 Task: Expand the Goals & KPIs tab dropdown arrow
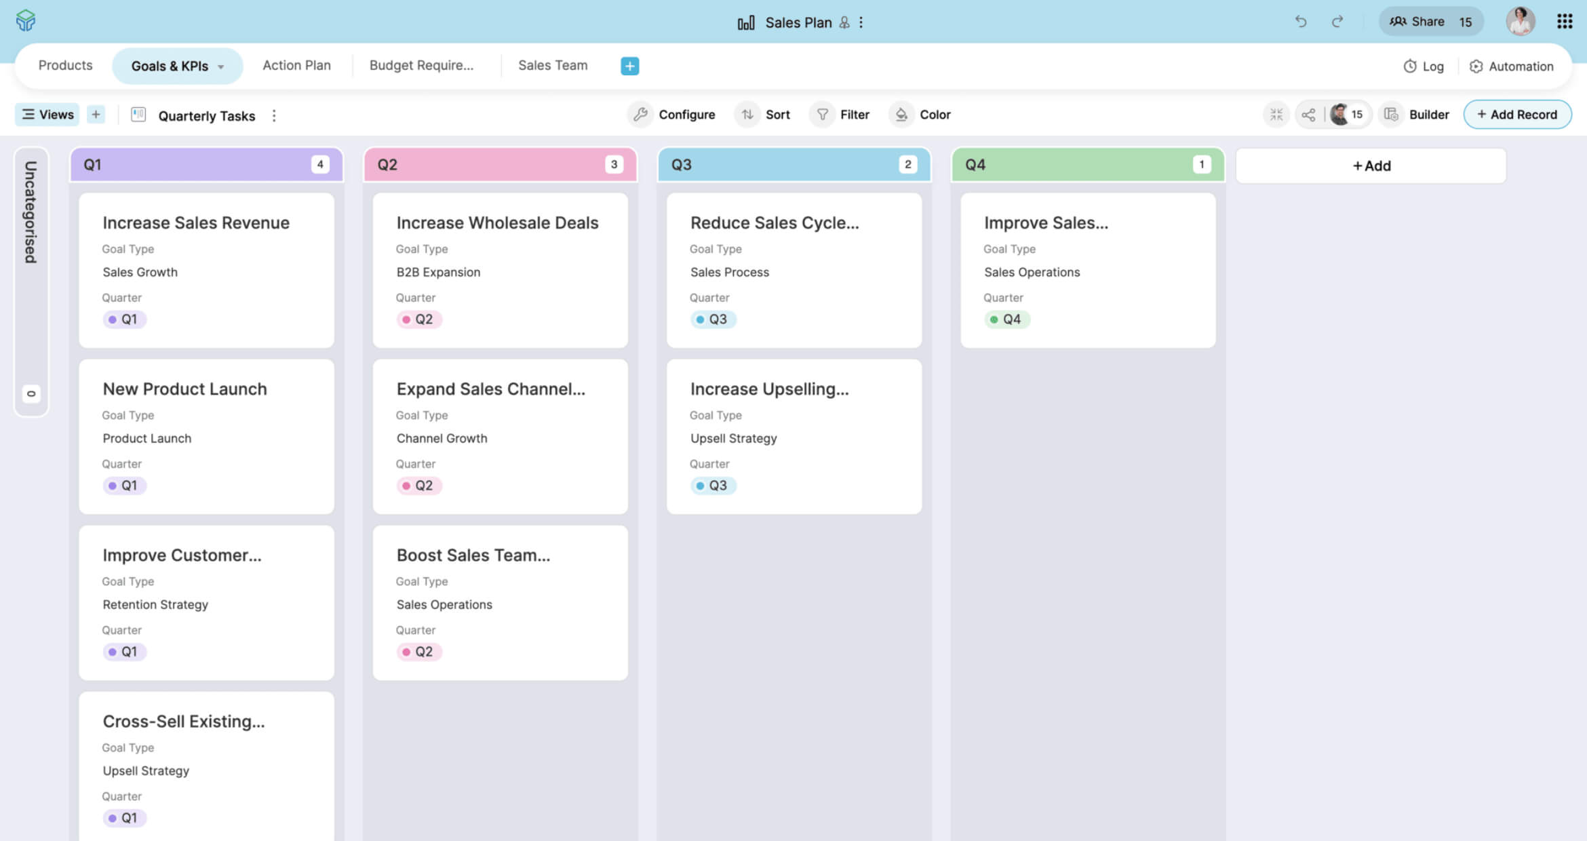pyautogui.click(x=221, y=66)
